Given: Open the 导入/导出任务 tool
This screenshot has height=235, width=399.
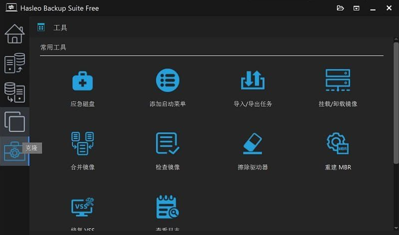Looking at the screenshot, I should (252, 80).
